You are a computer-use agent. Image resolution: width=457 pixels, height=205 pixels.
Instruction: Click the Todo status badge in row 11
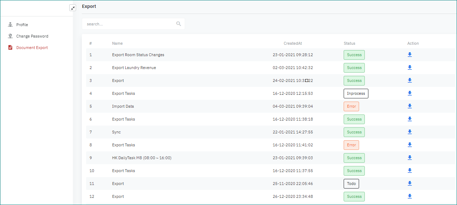click(x=351, y=184)
